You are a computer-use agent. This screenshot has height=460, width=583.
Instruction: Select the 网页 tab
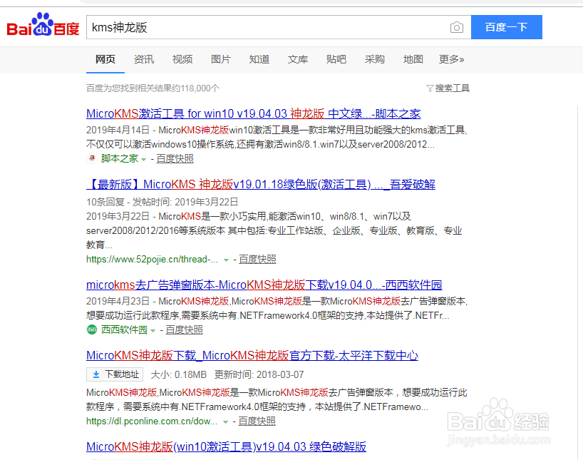105,59
